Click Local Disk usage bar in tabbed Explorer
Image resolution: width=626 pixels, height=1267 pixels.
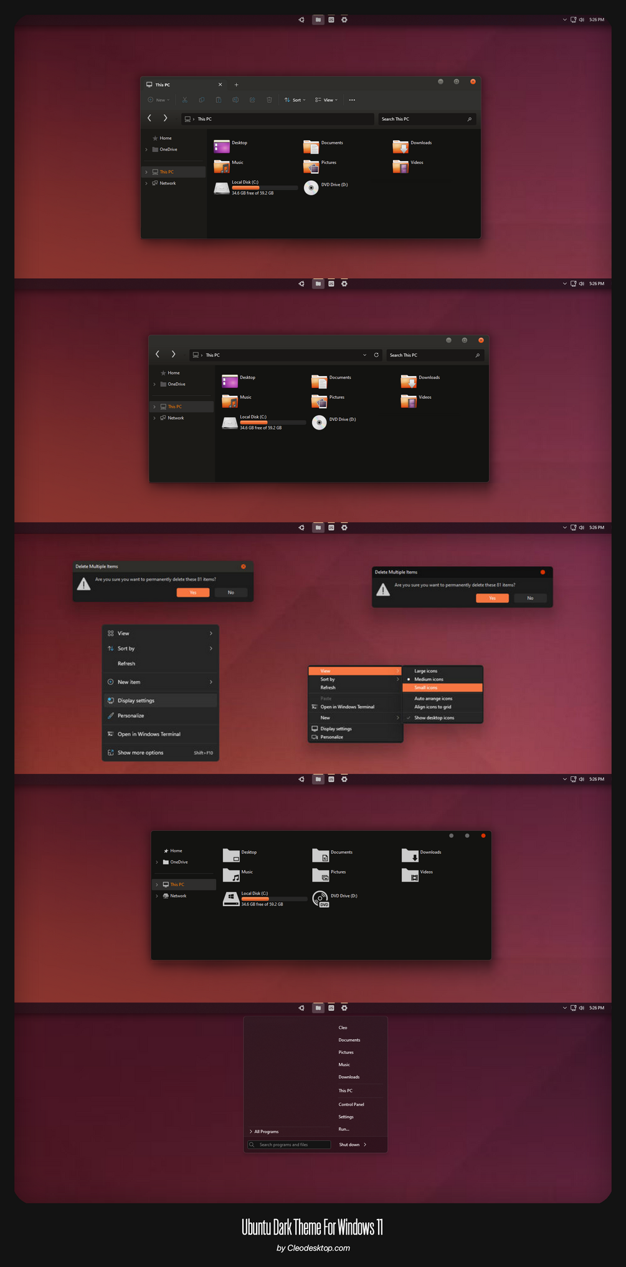265,188
